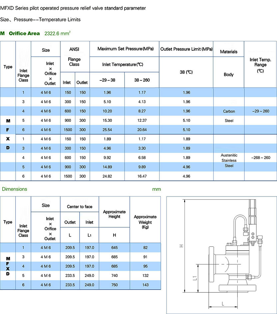Click the 'H' dimension label in valve drawing
The width and height of the screenshot is (277, 314).
pyautogui.click(x=181, y=246)
